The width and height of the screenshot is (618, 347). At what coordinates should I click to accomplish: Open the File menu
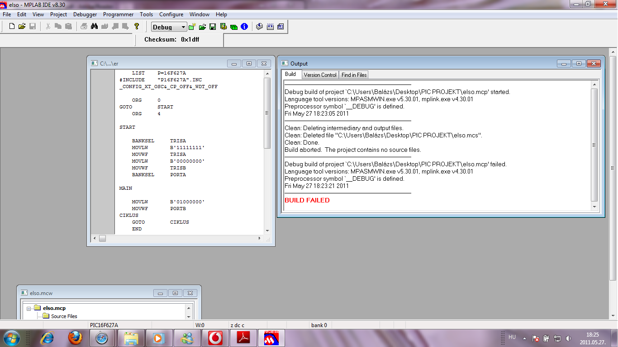(x=7, y=14)
